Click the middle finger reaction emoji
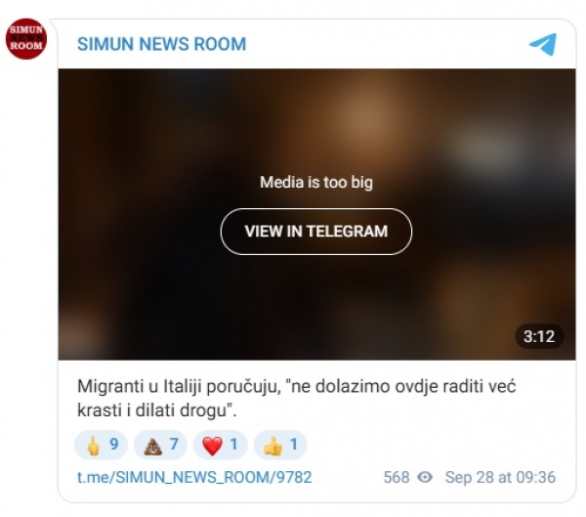This screenshot has width=586, height=517. coord(93,446)
